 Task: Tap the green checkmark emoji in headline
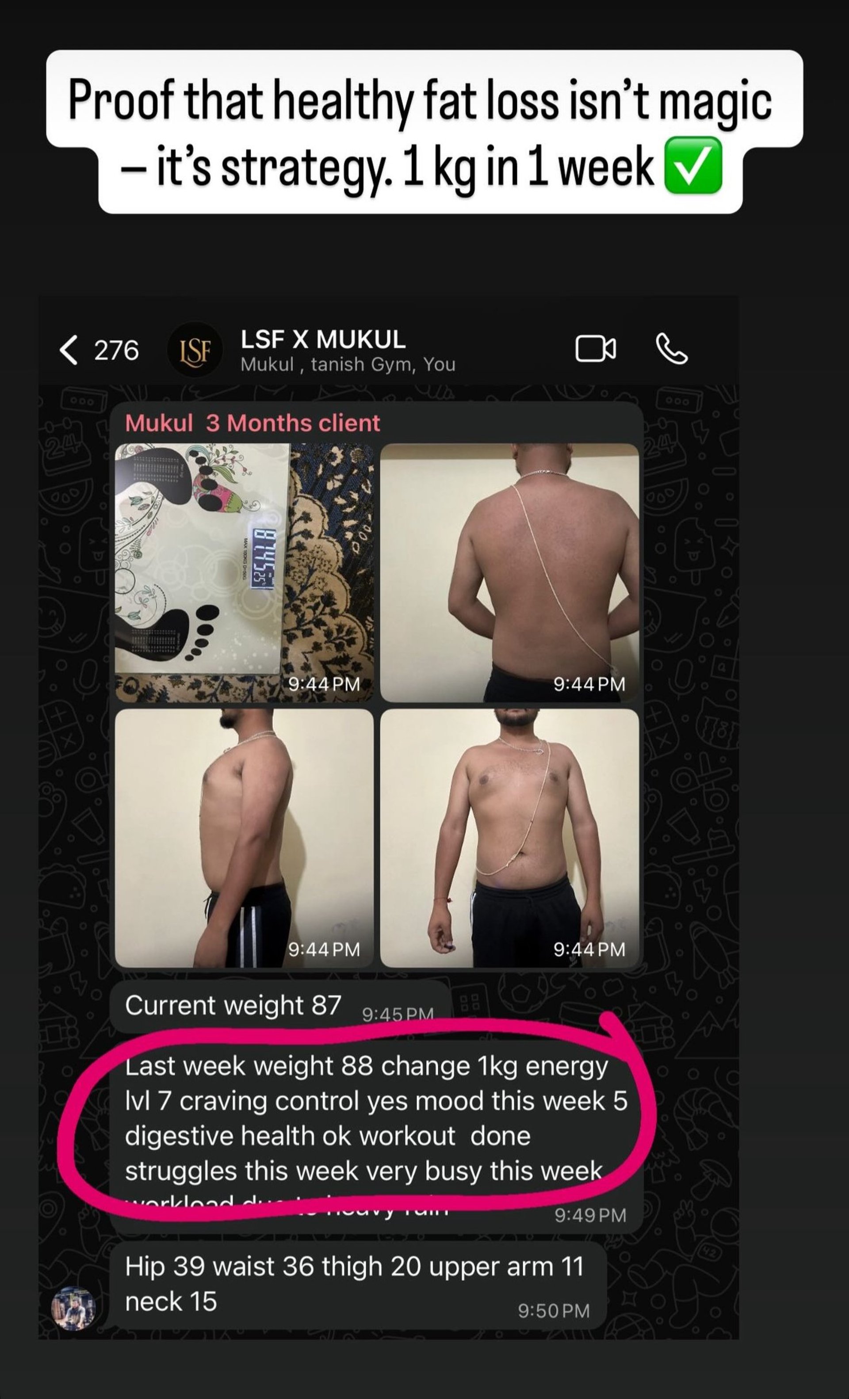click(x=693, y=165)
